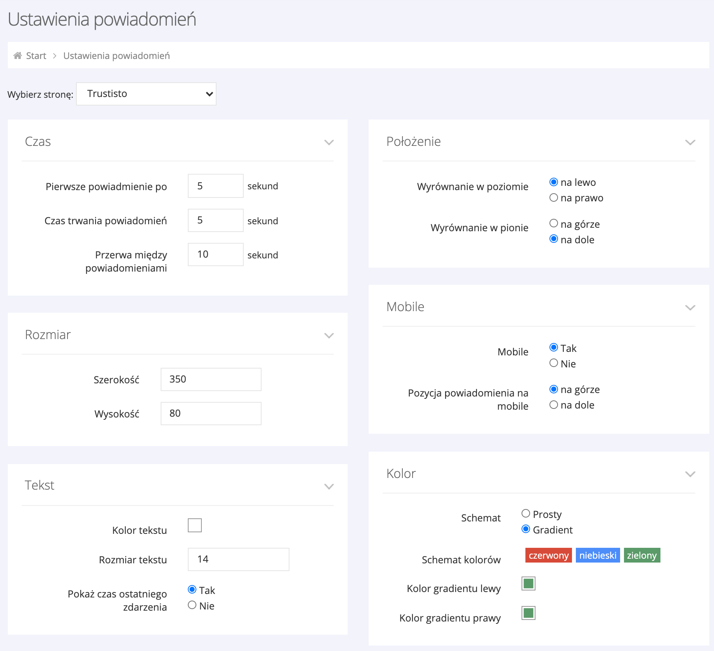Select Prosty color scheme
Screen dimensions: 714x651
point(526,514)
